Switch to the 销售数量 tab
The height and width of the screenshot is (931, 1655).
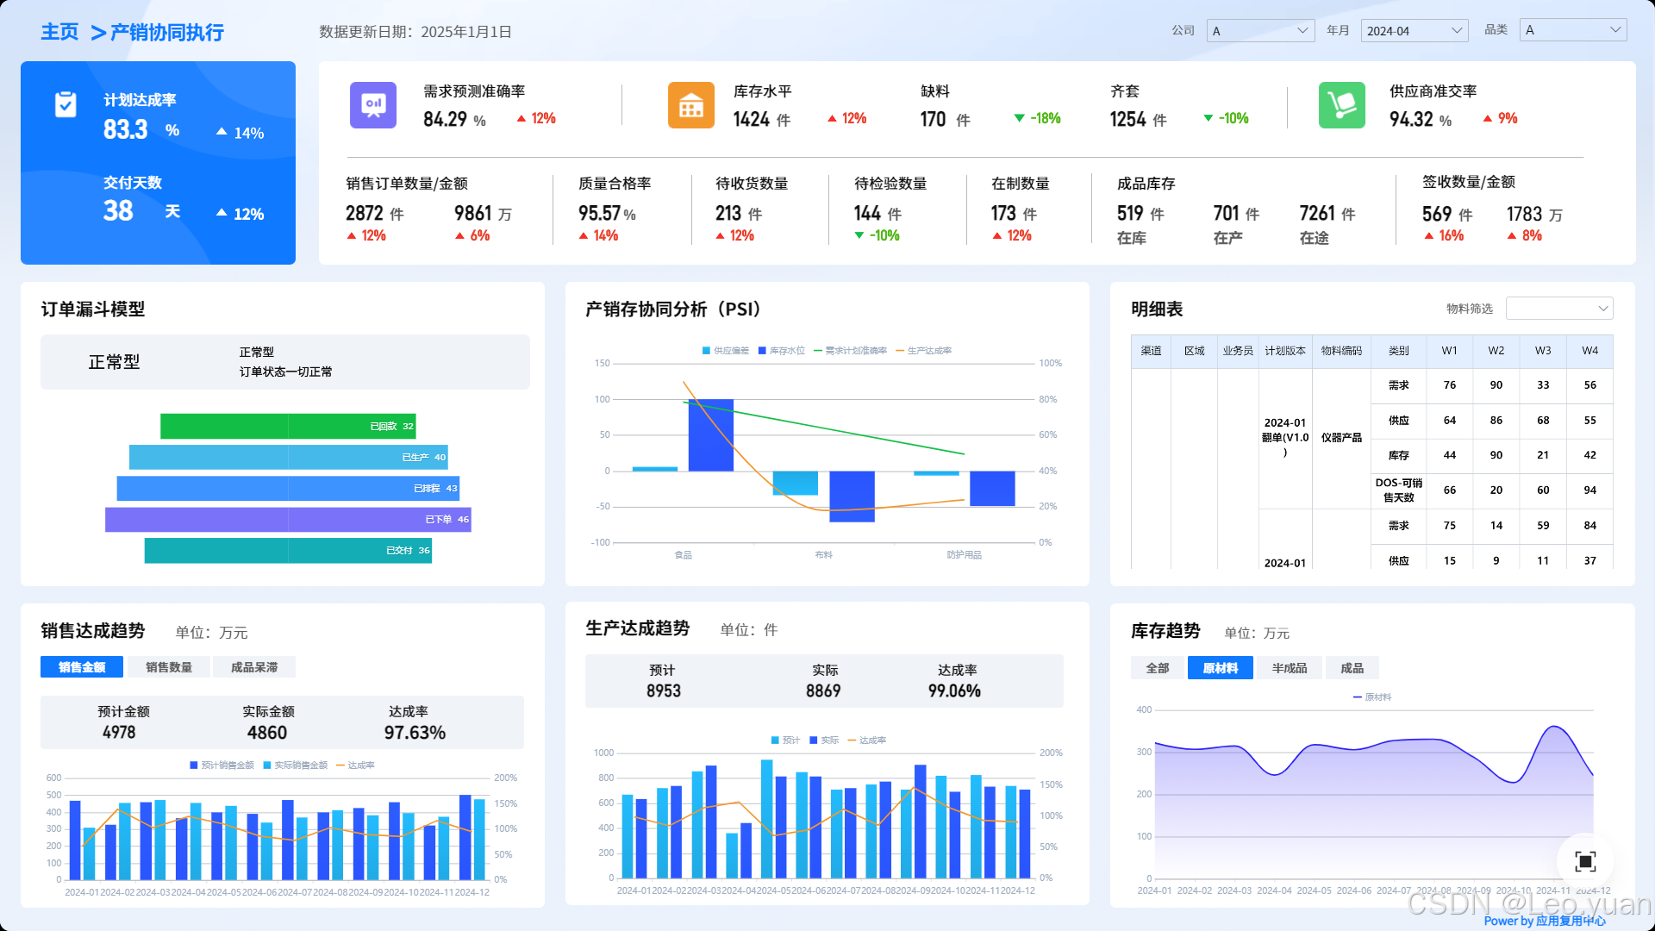[x=168, y=667]
